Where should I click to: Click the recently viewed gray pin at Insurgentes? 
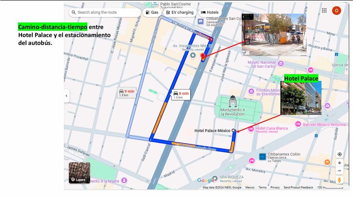[193, 55]
